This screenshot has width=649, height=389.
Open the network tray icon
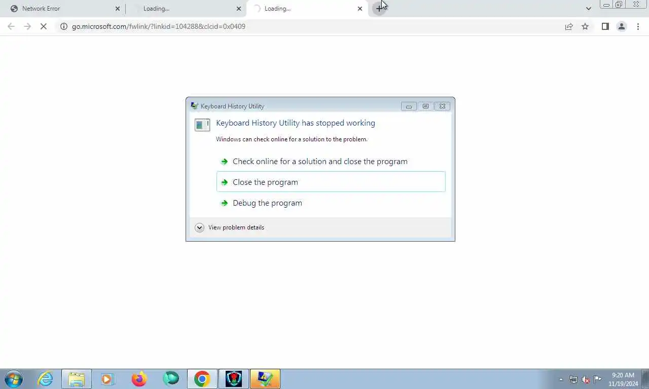pyautogui.click(x=573, y=379)
